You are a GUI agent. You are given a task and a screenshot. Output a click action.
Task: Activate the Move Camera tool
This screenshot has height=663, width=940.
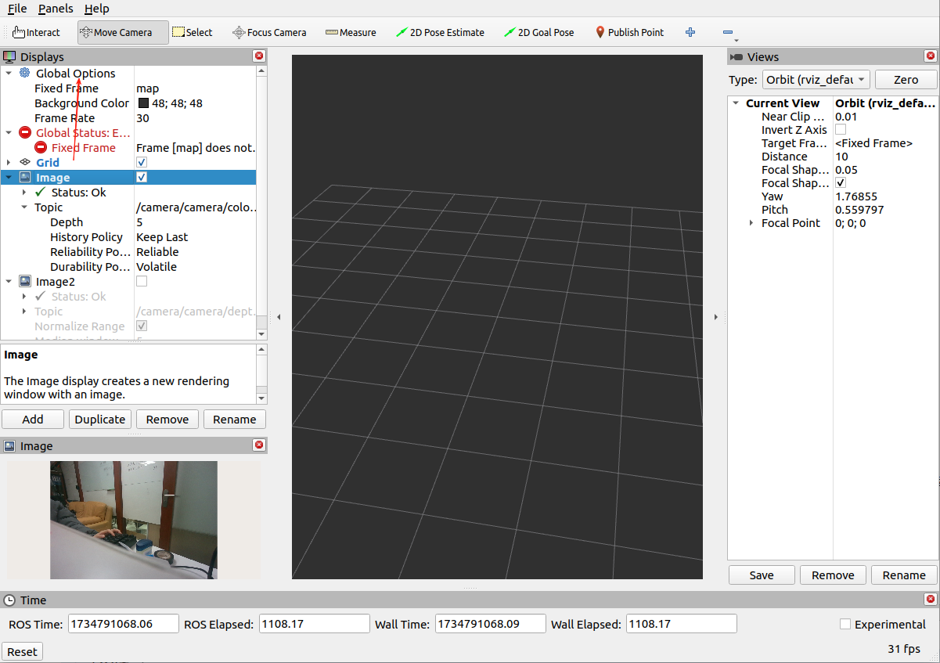pos(122,32)
